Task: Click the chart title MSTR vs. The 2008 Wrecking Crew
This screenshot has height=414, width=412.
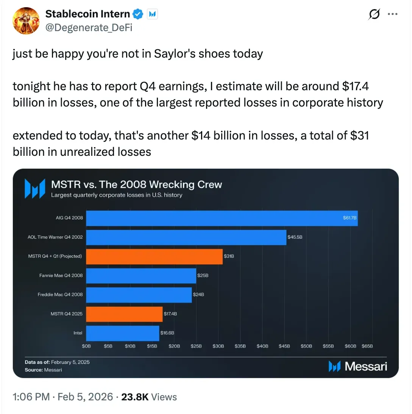Action: pyautogui.click(x=136, y=185)
